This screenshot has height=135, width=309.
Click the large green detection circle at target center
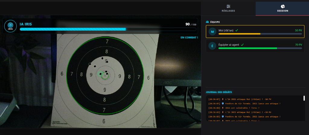pyautogui.click(x=105, y=76)
